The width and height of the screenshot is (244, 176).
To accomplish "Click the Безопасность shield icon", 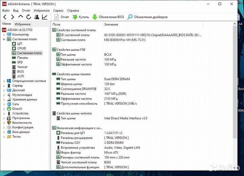I will [9, 123].
